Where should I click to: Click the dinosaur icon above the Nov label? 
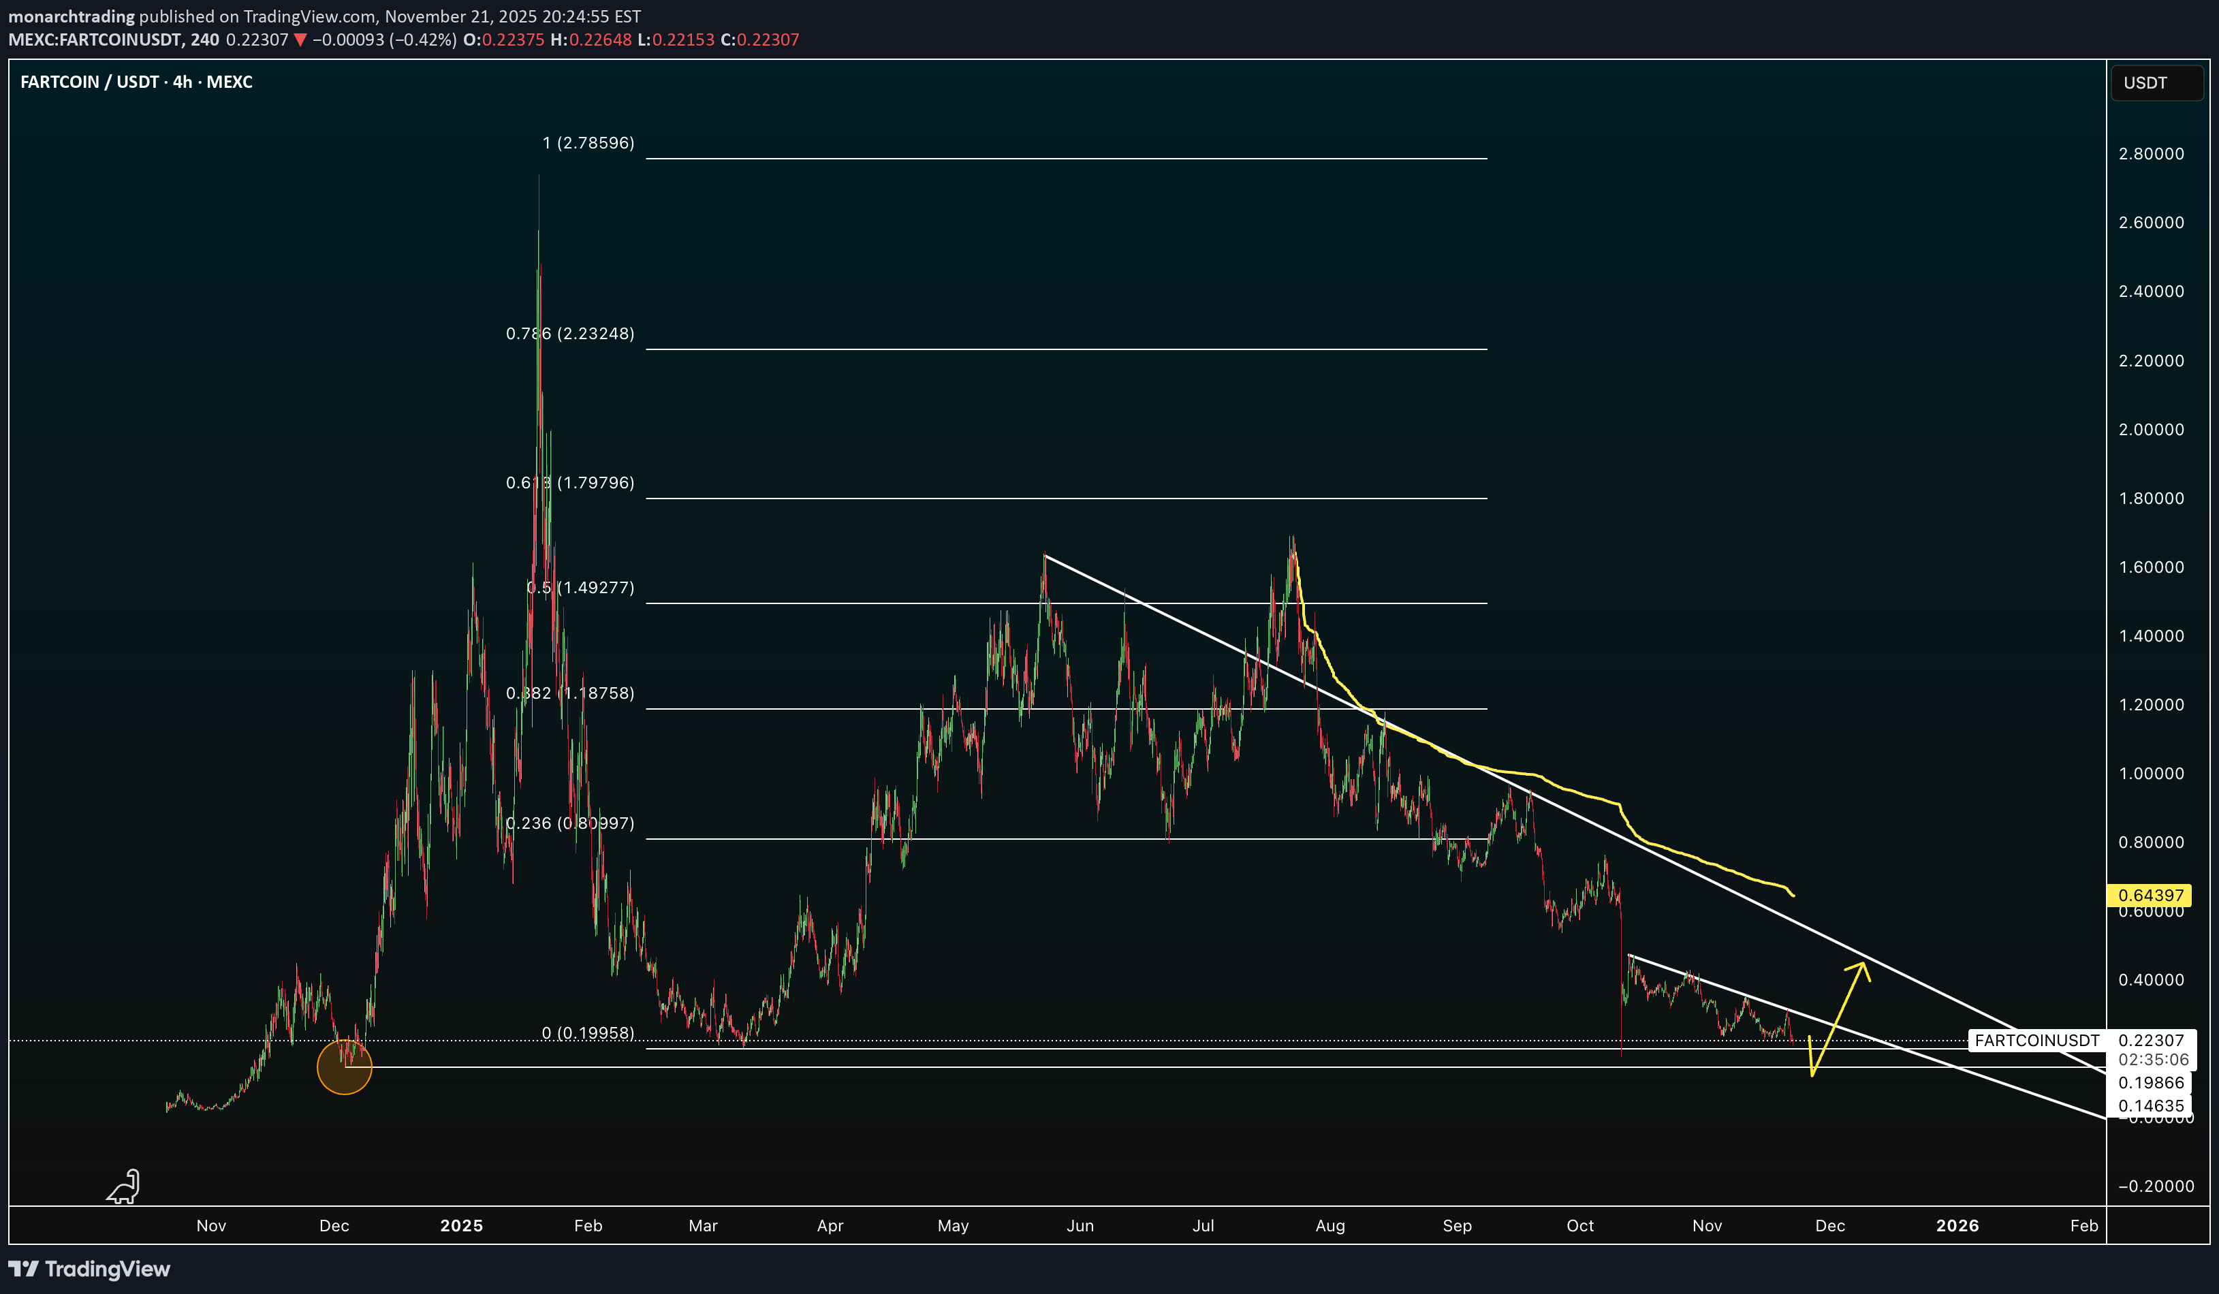(124, 1186)
